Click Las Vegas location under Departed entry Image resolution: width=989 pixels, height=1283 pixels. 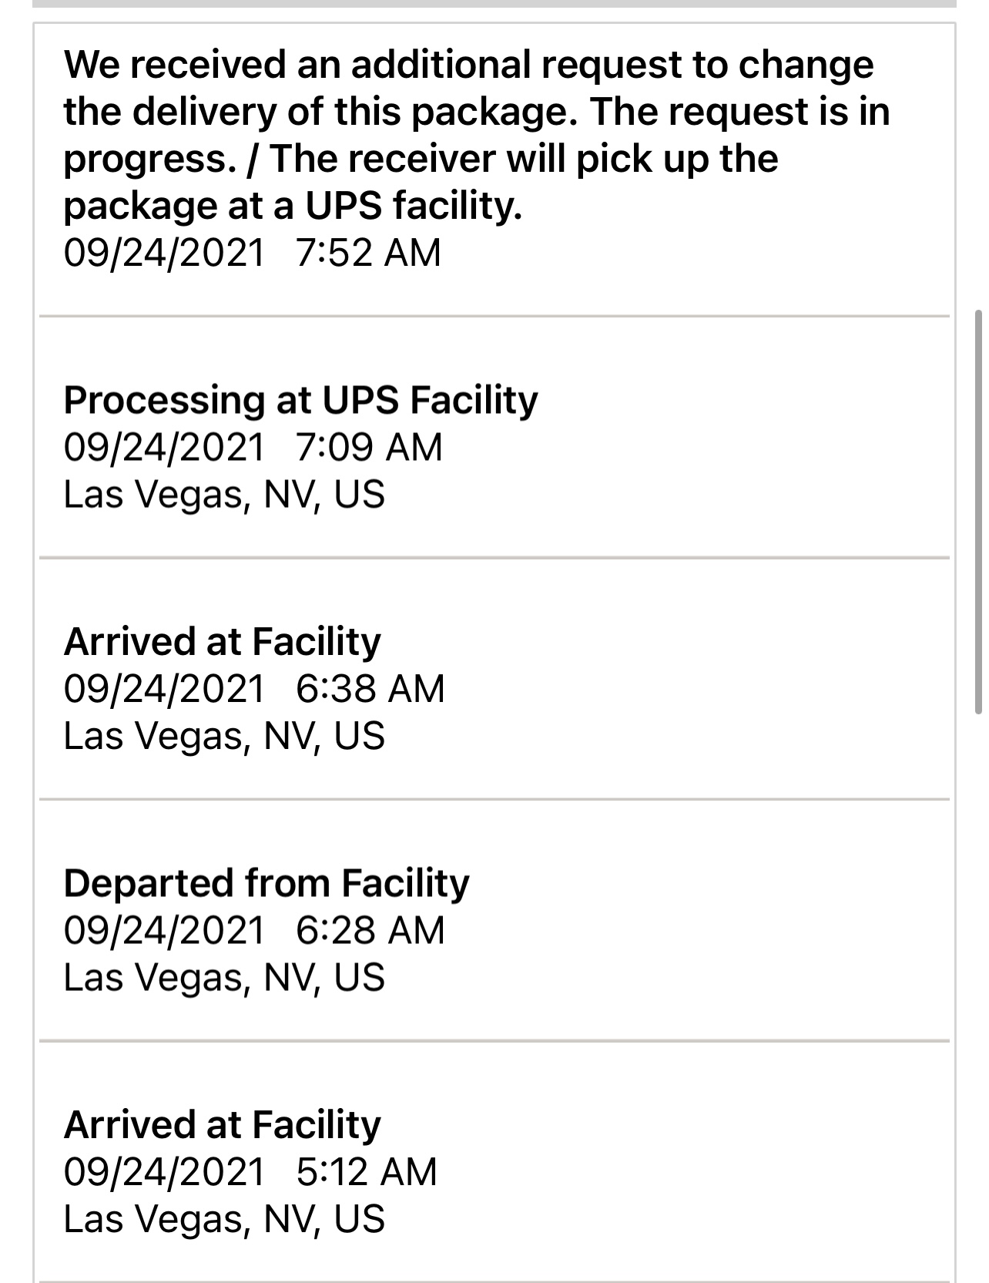point(224,977)
